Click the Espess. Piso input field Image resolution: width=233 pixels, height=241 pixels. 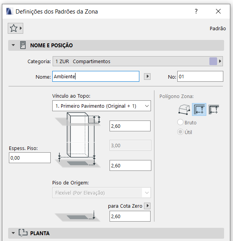pyautogui.click(x=30, y=158)
